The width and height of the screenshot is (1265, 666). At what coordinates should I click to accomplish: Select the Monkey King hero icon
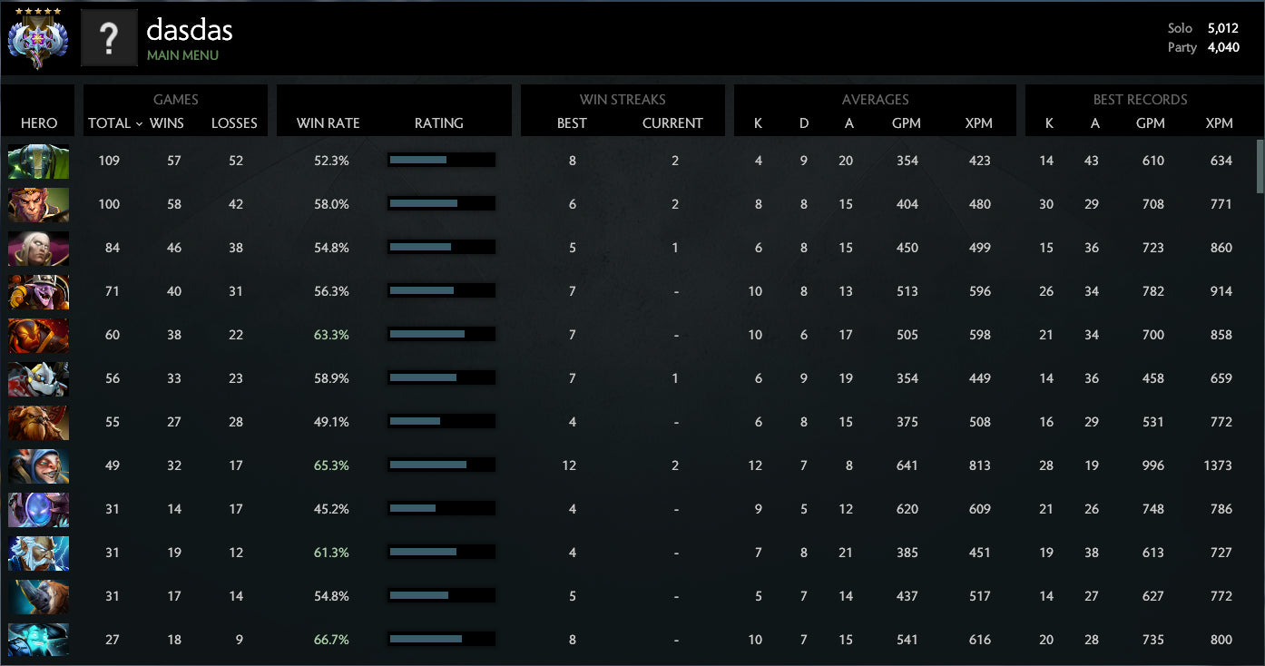point(38,204)
